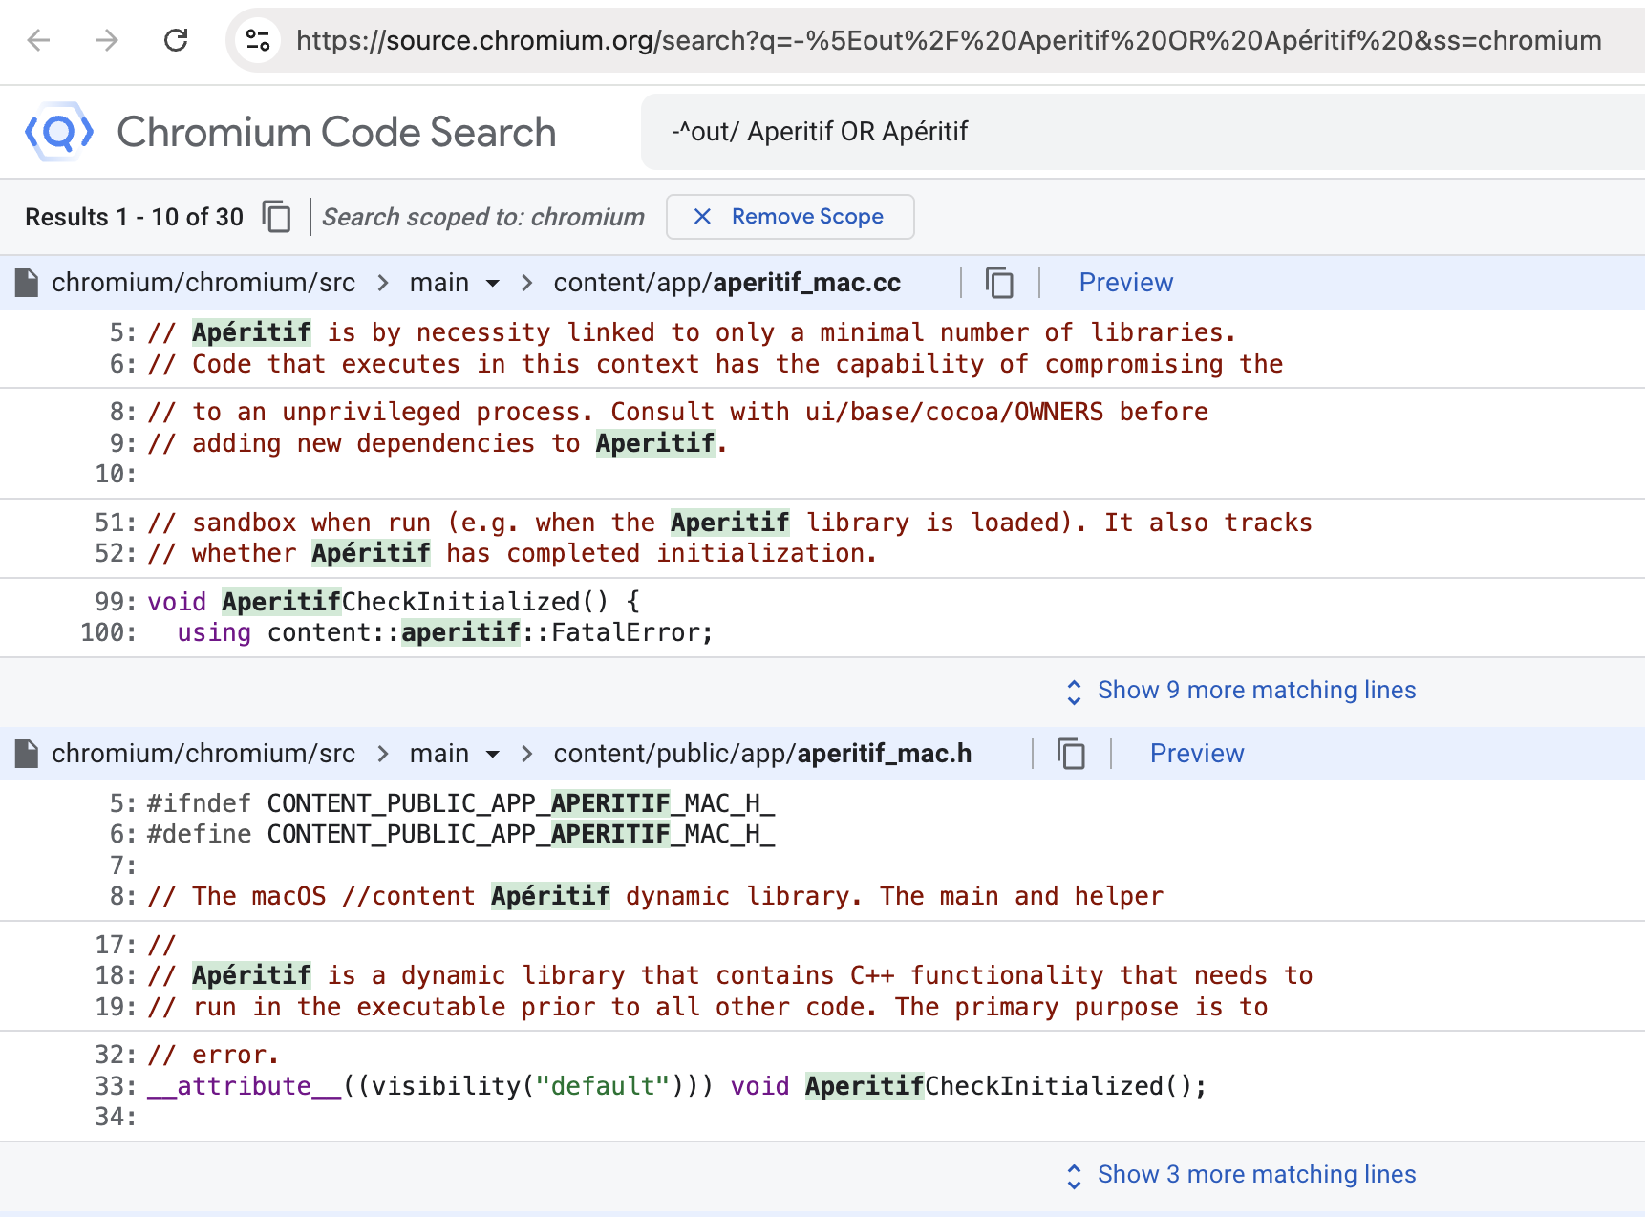Open line 99 void AperitifCheckInitialized() definition

tap(394, 602)
